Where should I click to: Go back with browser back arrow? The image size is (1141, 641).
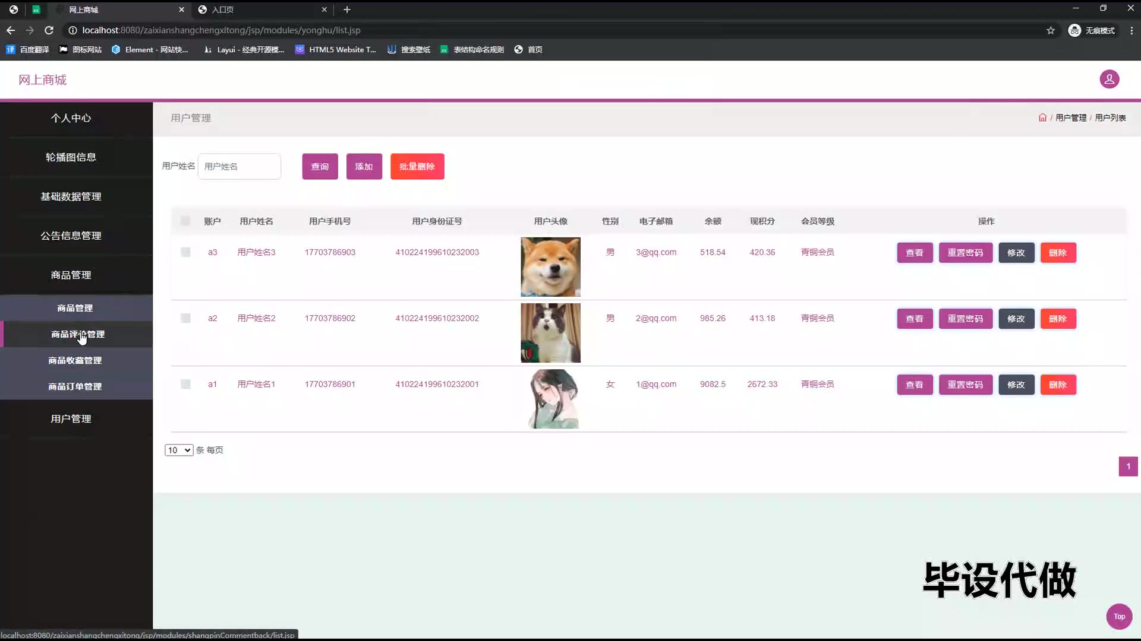click(11, 30)
